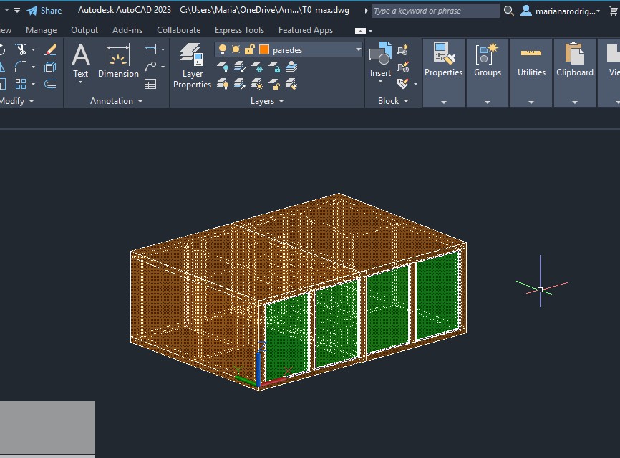Click the Erase tool icon

click(50, 49)
